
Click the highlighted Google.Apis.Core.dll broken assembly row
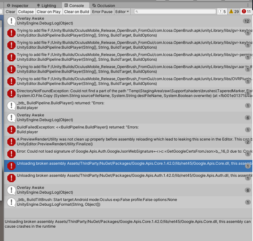tap(128, 166)
